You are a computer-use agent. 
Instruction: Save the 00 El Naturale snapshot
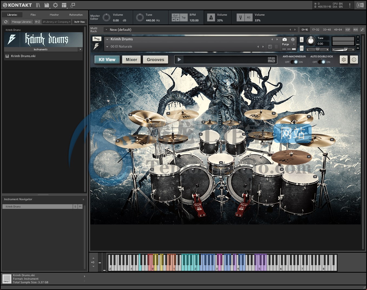[270, 47]
